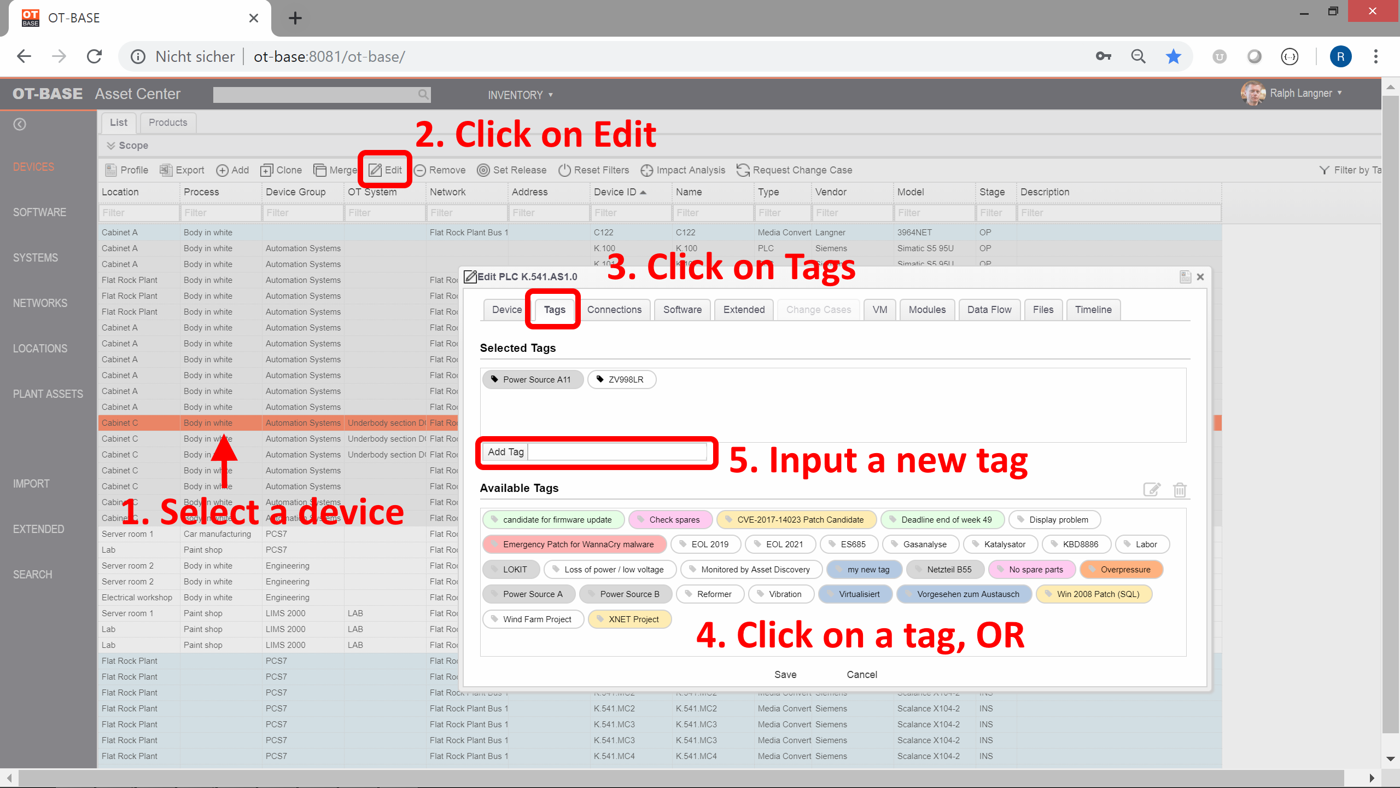Viewport: 1400px width, 788px height.
Task: Reload the browser page
Action: 95,56
